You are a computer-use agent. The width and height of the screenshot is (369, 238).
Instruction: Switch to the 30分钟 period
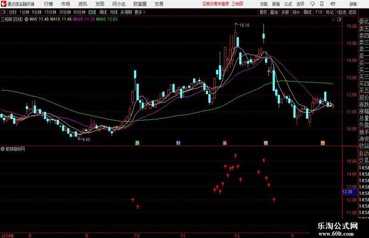pyautogui.click(x=65, y=12)
